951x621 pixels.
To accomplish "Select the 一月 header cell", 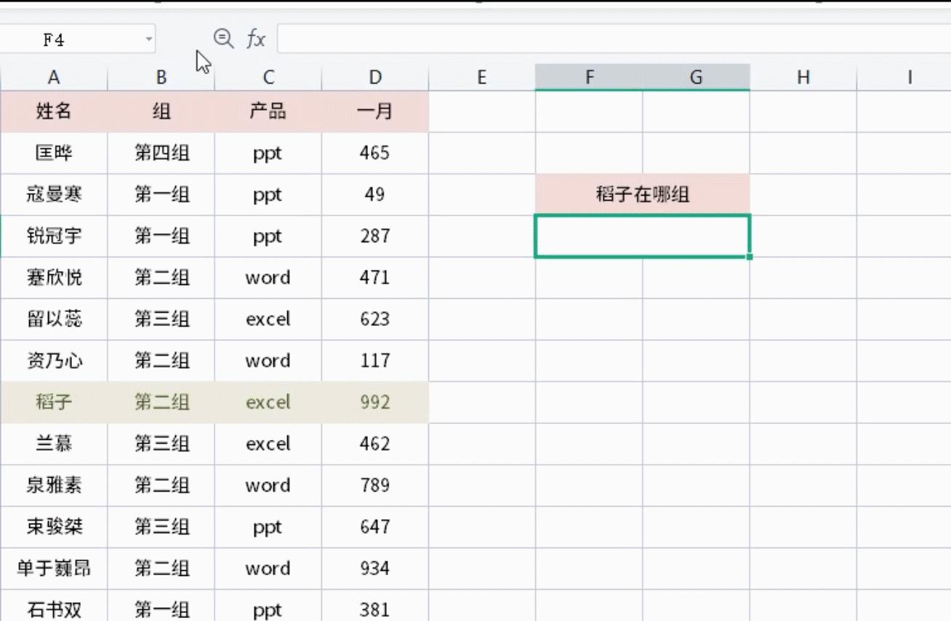I will (x=374, y=111).
